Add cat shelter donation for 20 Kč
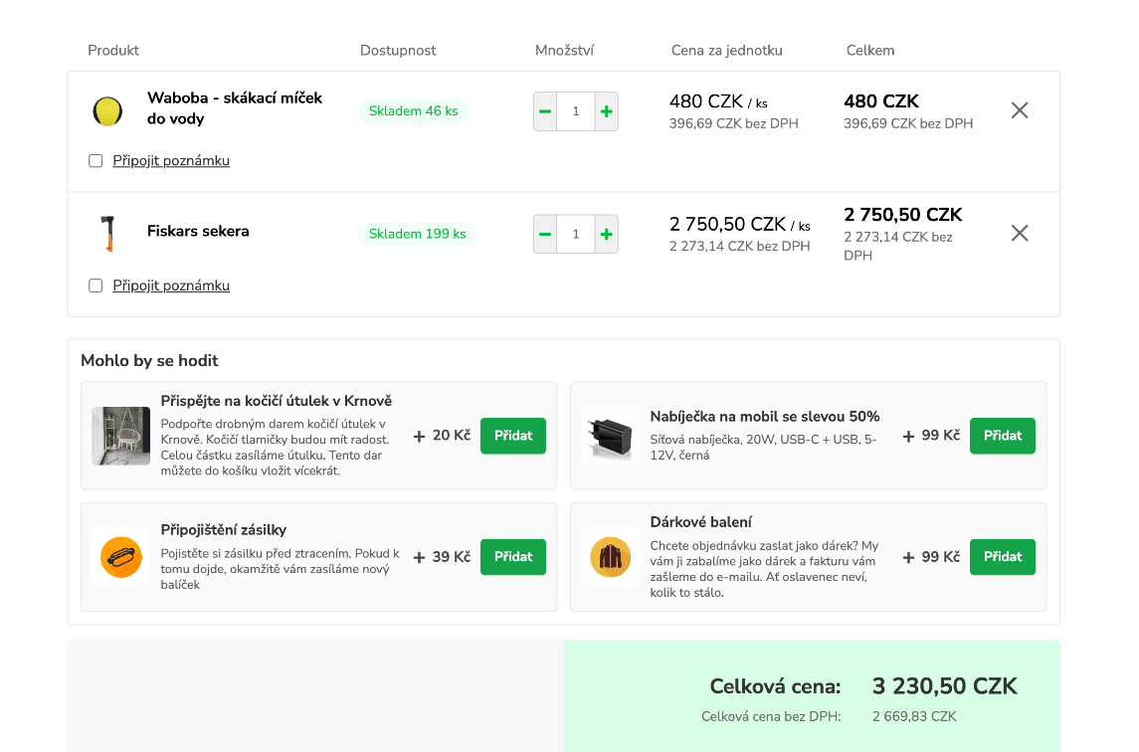The height and width of the screenshot is (752, 1139). (x=512, y=436)
